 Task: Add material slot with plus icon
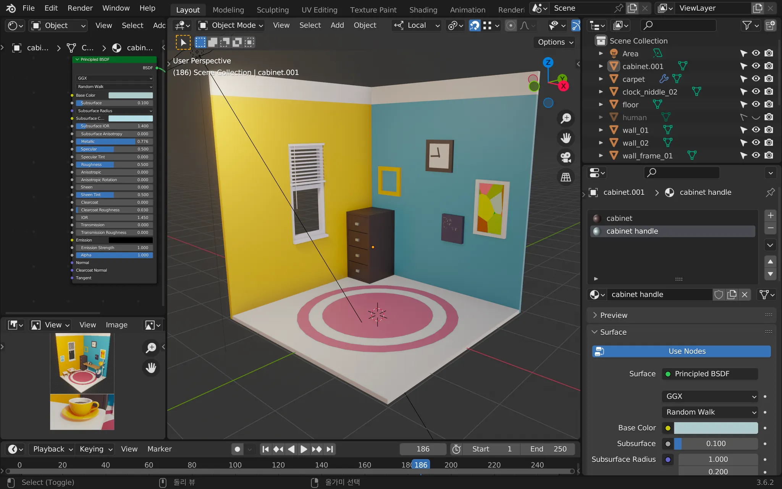click(x=771, y=215)
